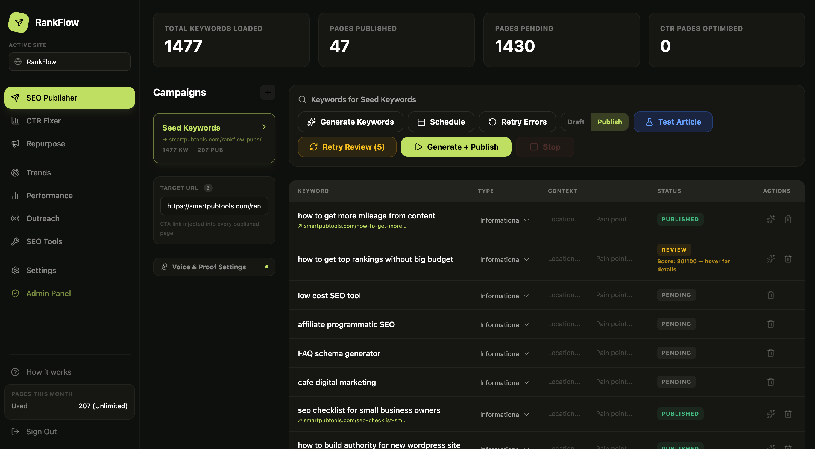Expand Type dropdown for 'cafe digital marketing'

click(x=504, y=383)
